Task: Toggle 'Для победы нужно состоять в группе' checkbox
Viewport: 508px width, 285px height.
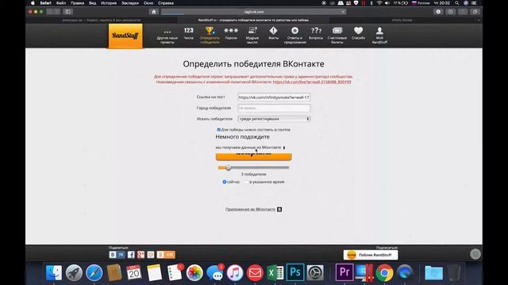Action: point(219,130)
